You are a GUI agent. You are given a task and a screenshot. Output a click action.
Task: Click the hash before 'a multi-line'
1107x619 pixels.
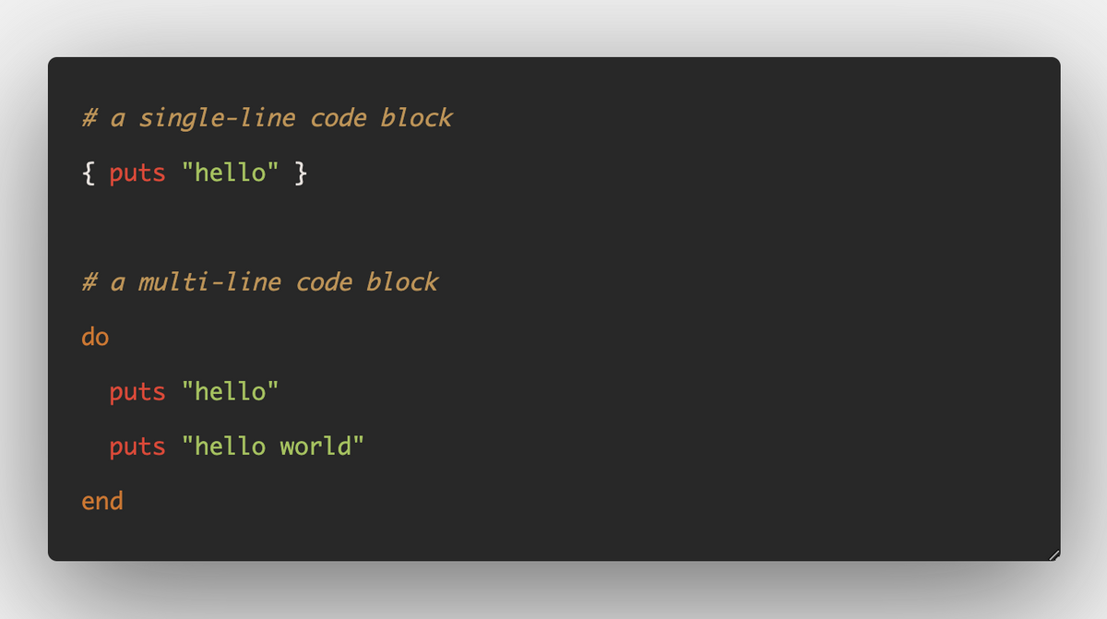point(89,282)
